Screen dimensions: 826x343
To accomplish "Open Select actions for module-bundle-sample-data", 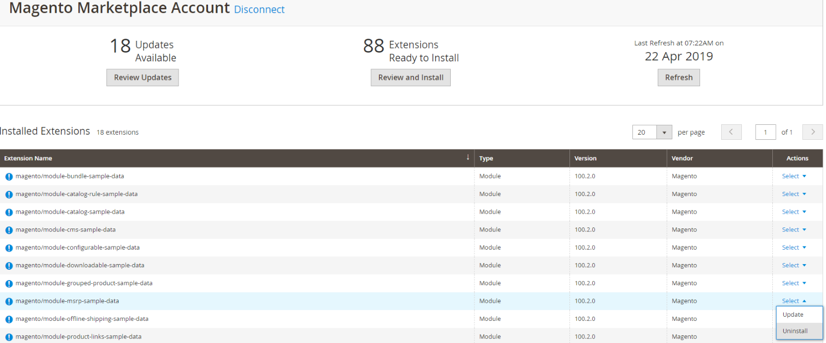I will pyautogui.click(x=794, y=176).
